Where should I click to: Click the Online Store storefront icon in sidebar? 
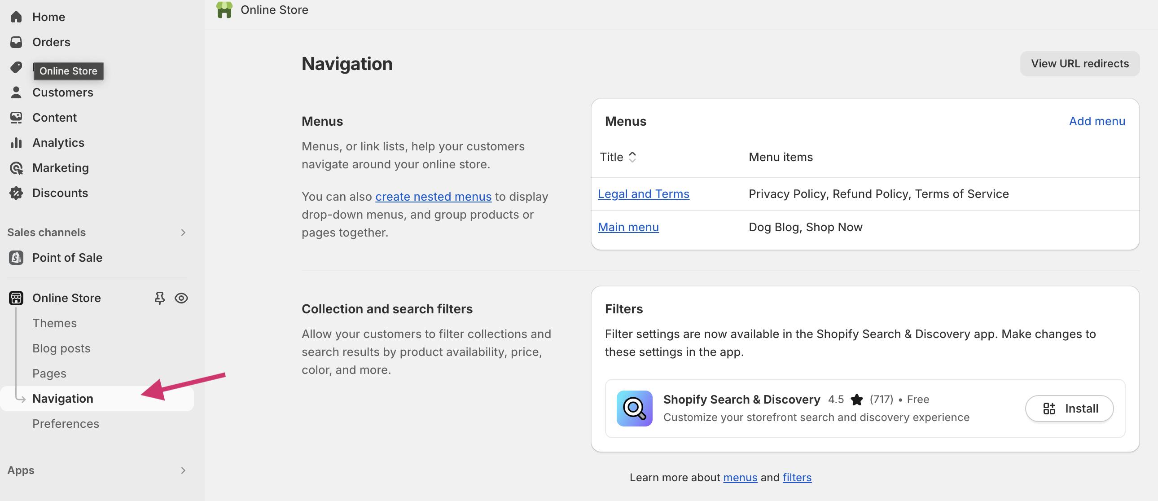(x=16, y=298)
